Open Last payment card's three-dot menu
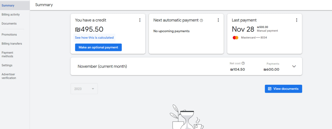Image resolution: width=332 pixels, height=129 pixels. pos(296,20)
